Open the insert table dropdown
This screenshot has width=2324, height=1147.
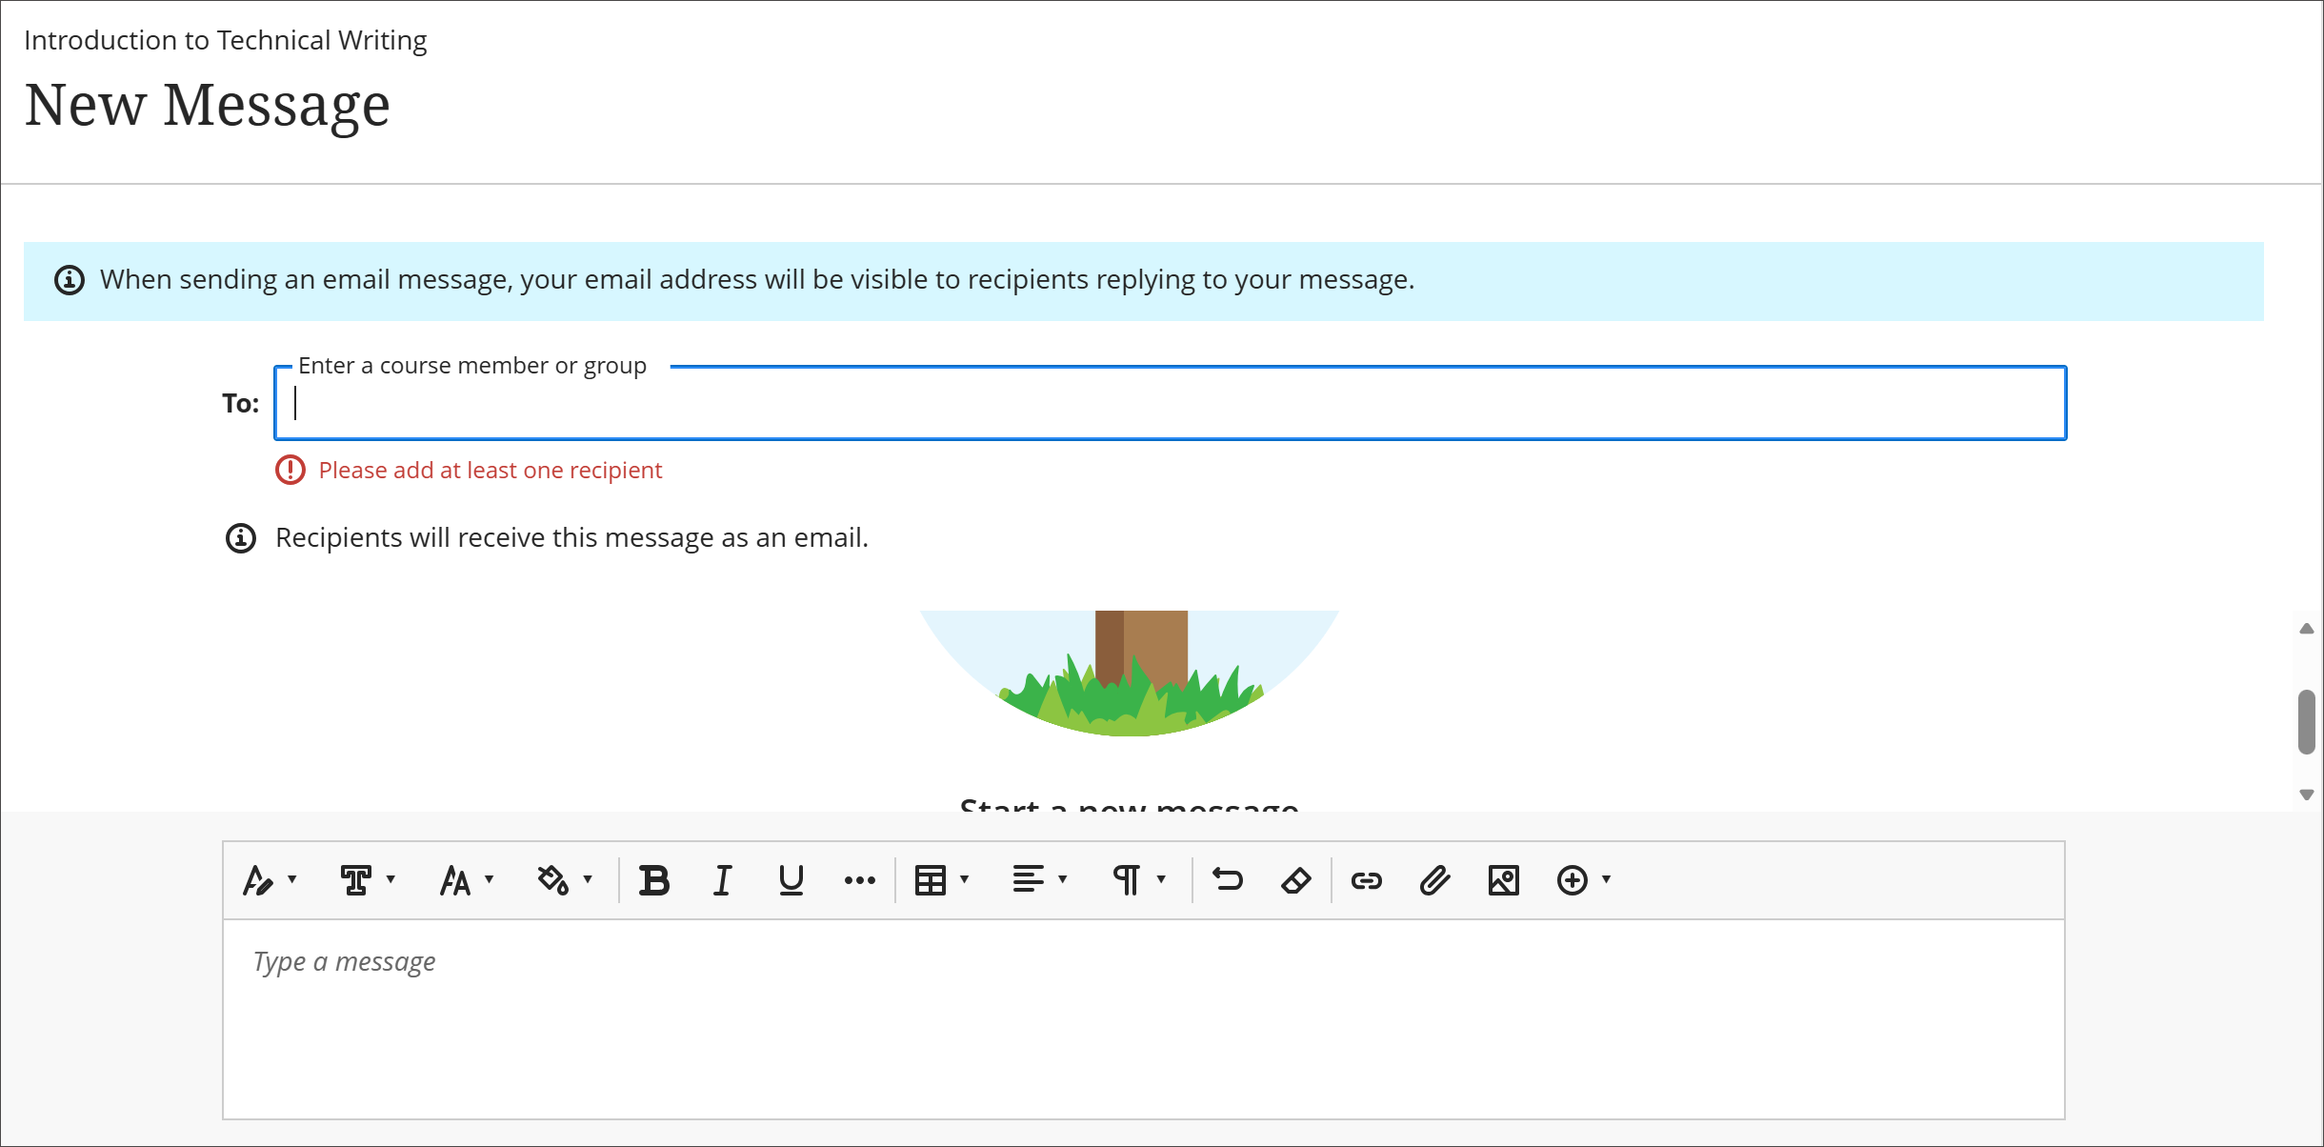coord(942,880)
